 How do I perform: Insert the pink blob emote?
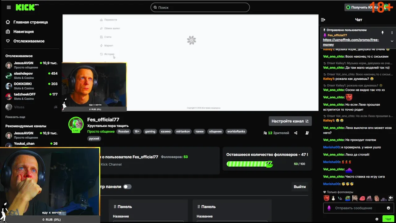point(362,198)
